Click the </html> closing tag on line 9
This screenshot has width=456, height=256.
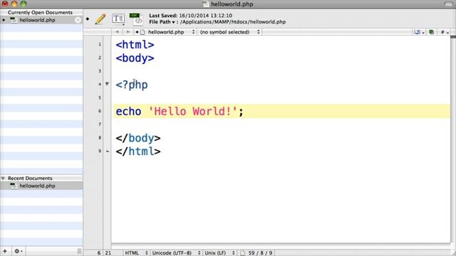138,151
